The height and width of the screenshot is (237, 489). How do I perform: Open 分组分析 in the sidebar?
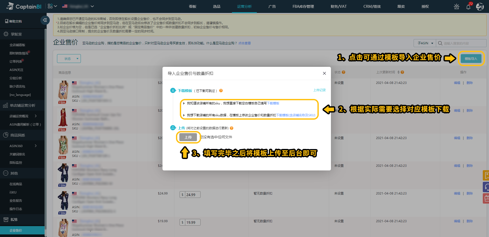pyautogui.click(x=16, y=78)
